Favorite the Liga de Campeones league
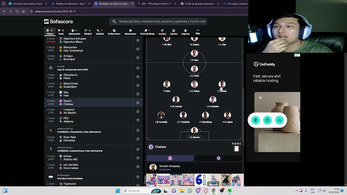Viewport: 347px width, 195px height. (138, 68)
